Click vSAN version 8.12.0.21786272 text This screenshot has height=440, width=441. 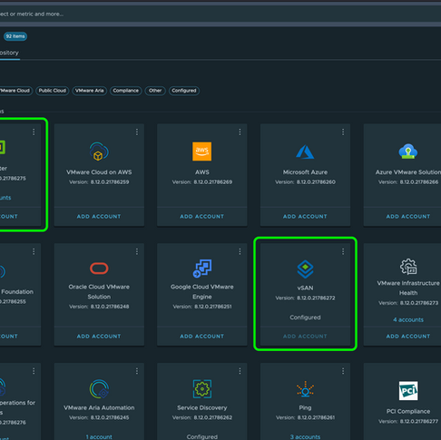(x=305, y=298)
